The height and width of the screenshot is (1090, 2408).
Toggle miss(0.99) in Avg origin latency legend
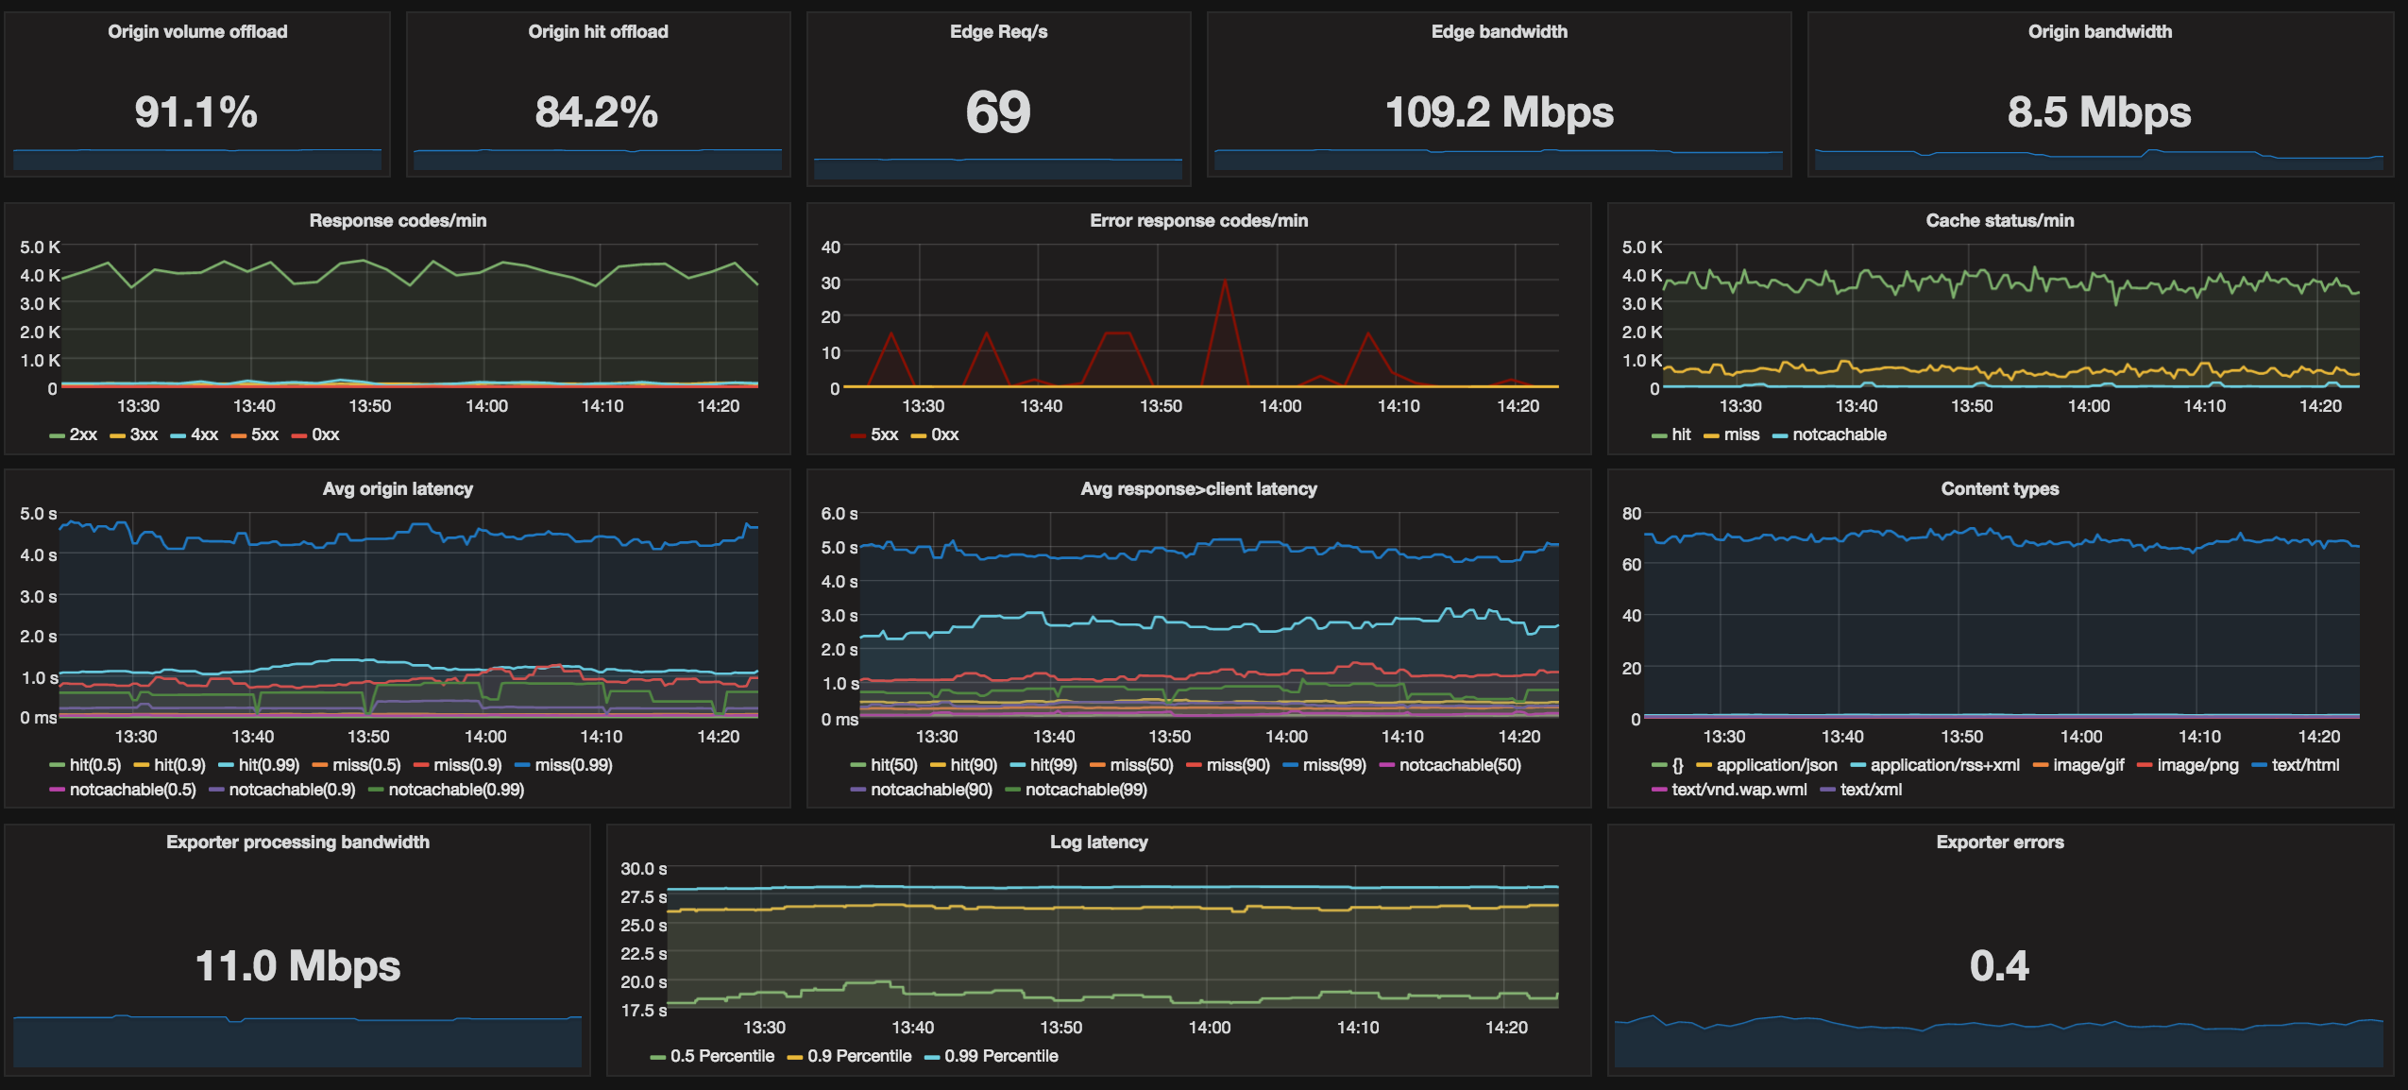coord(573,765)
